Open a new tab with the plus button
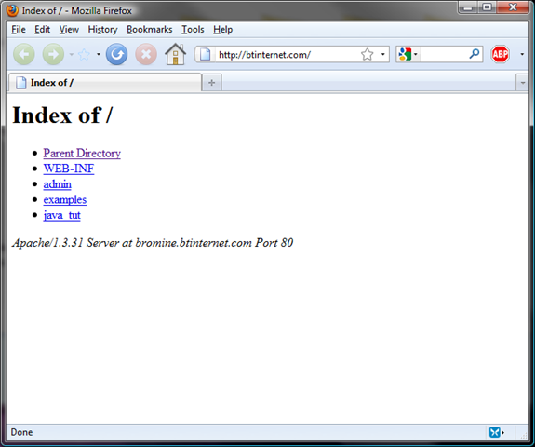This screenshot has width=535, height=447. tap(212, 83)
